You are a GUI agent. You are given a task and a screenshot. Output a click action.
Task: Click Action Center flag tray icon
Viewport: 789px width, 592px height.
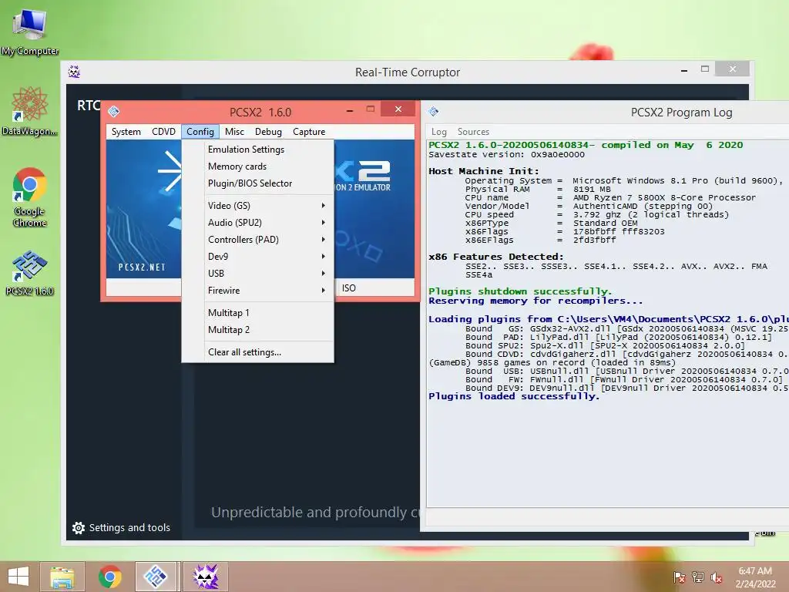(x=680, y=577)
